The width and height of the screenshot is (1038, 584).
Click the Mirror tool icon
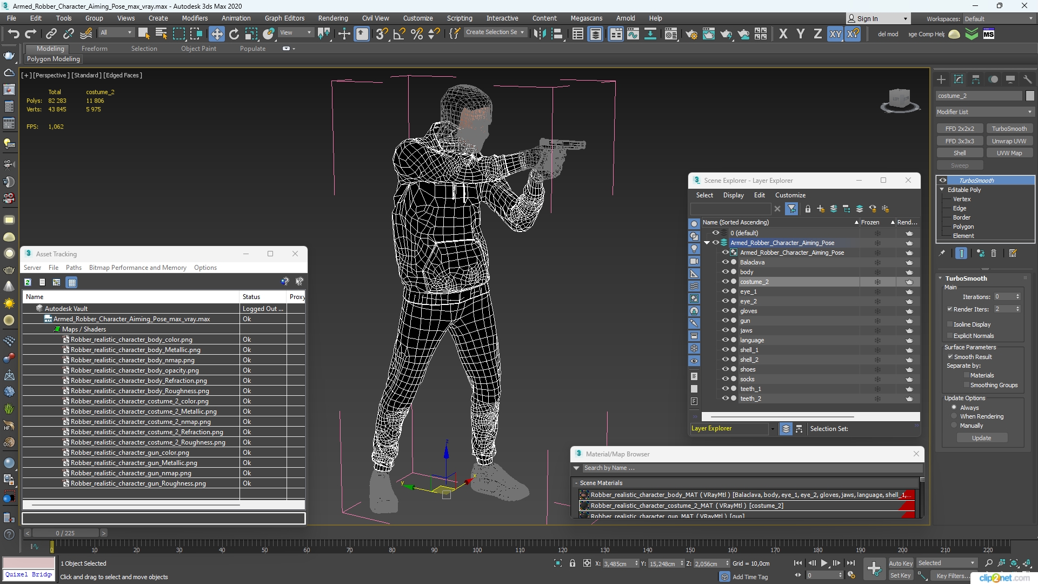[x=539, y=34]
